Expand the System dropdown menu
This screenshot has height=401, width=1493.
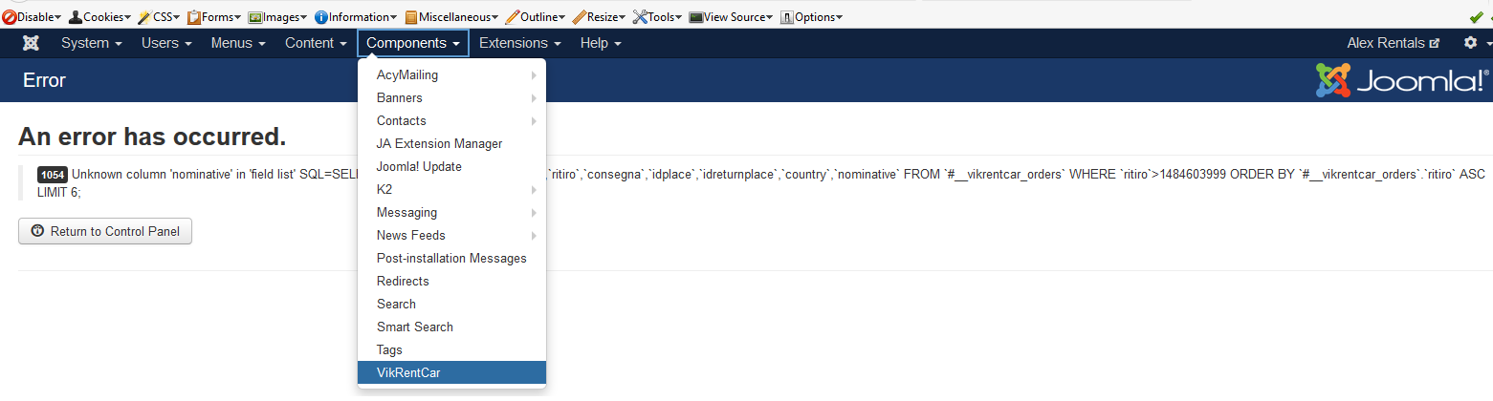92,43
